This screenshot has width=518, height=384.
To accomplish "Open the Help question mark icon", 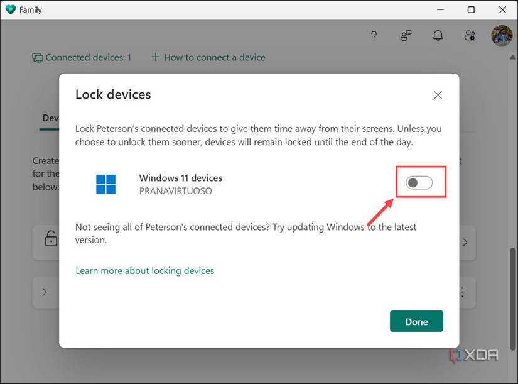I will tap(374, 36).
